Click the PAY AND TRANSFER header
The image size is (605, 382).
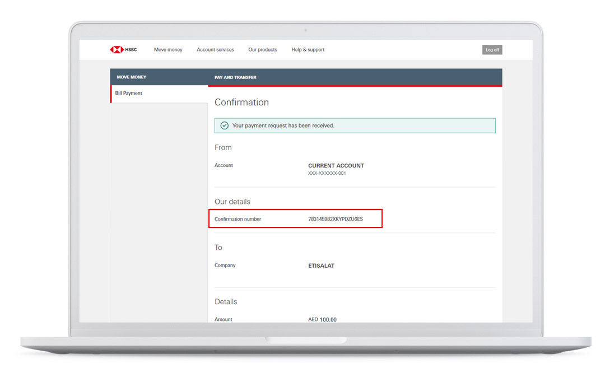pos(235,77)
